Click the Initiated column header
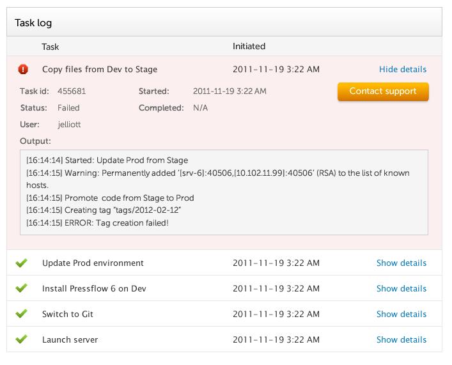 click(249, 47)
